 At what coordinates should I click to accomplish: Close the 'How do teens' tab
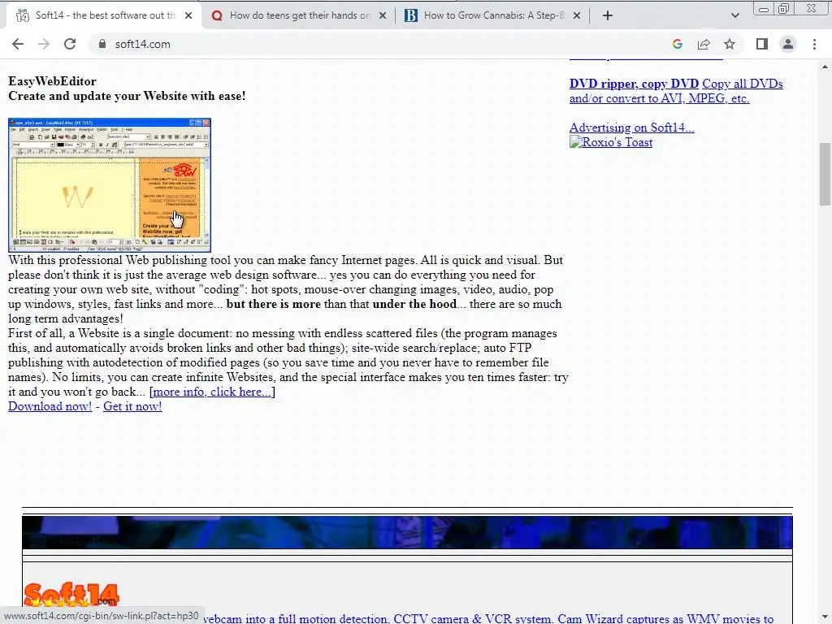pyautogui.click(x=383, y=15)
